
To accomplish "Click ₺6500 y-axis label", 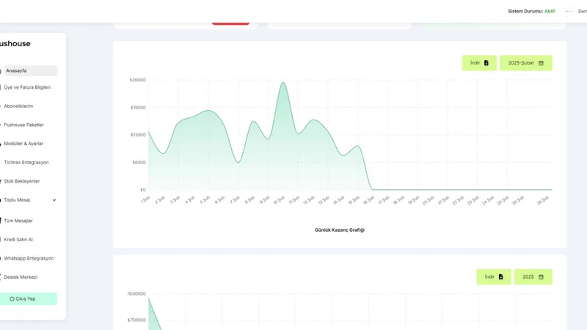I will [x=139, y=162].
